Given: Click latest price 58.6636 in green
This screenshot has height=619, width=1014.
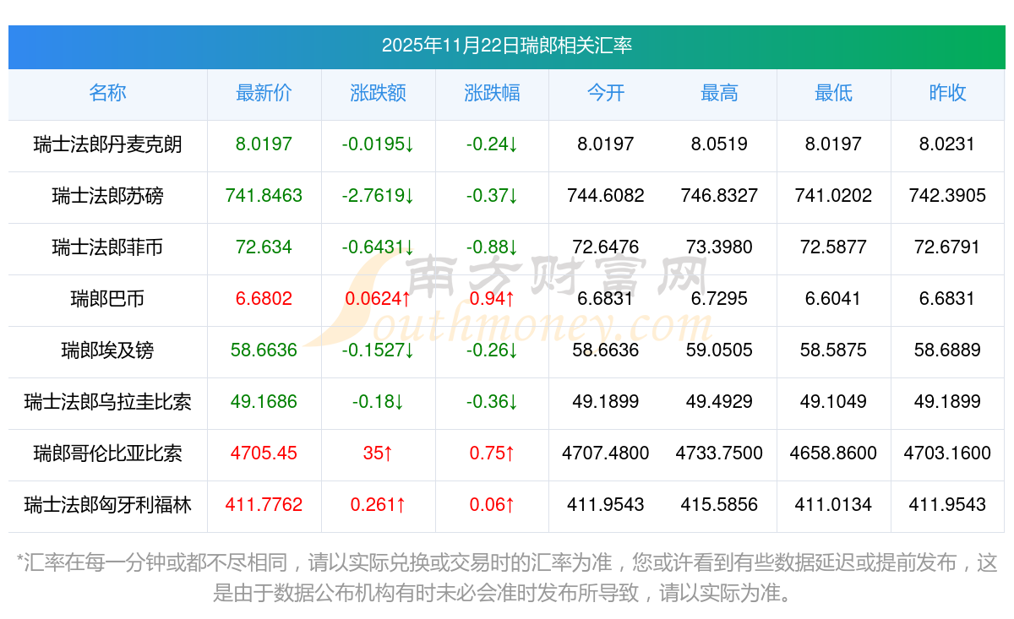Looking at the screenshot, I should [264, 350].
